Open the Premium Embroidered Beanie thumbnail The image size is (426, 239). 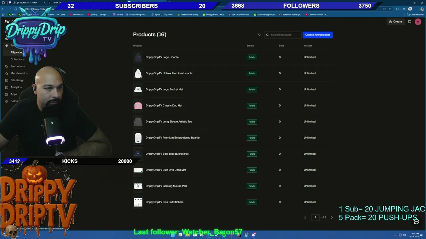click(138, 138)
